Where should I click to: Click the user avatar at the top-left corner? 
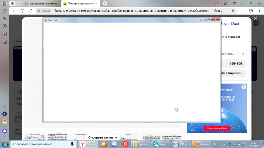coord(4,3)
